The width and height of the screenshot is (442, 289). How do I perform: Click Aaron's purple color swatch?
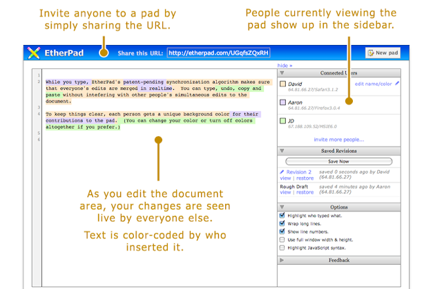click(x=282, y=102)
